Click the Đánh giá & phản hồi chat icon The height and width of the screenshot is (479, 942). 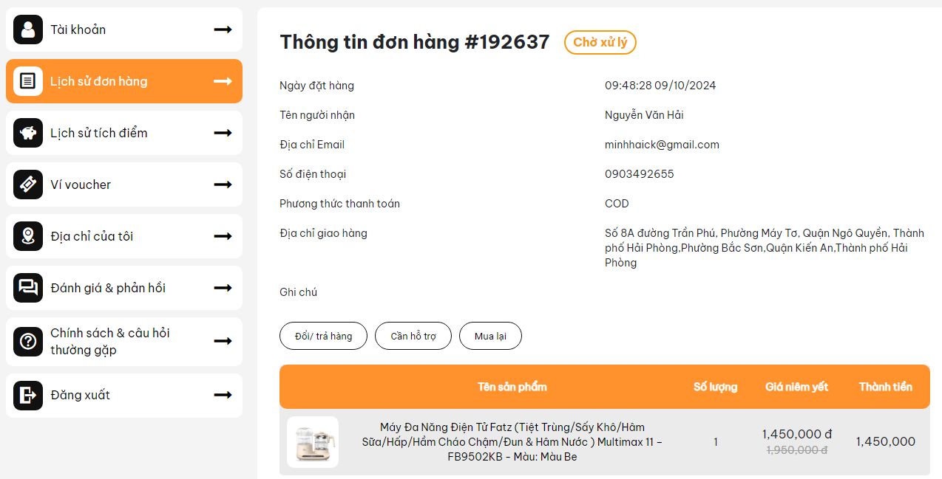(x=28, y=288)
